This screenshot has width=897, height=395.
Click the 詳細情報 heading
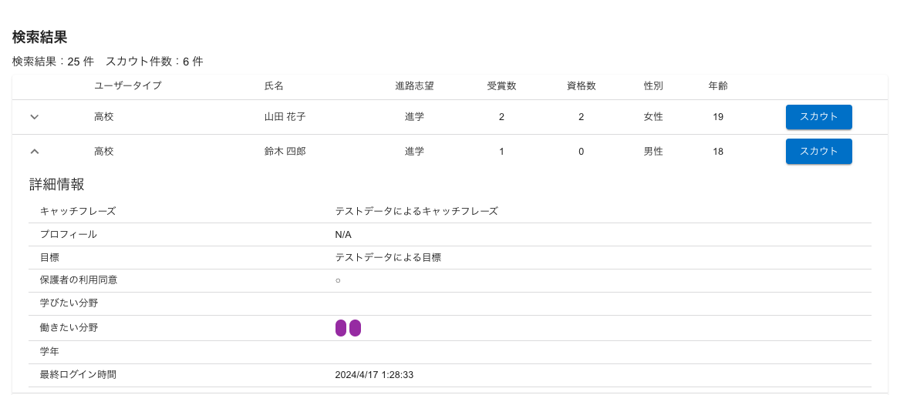(x=57, y=184)
